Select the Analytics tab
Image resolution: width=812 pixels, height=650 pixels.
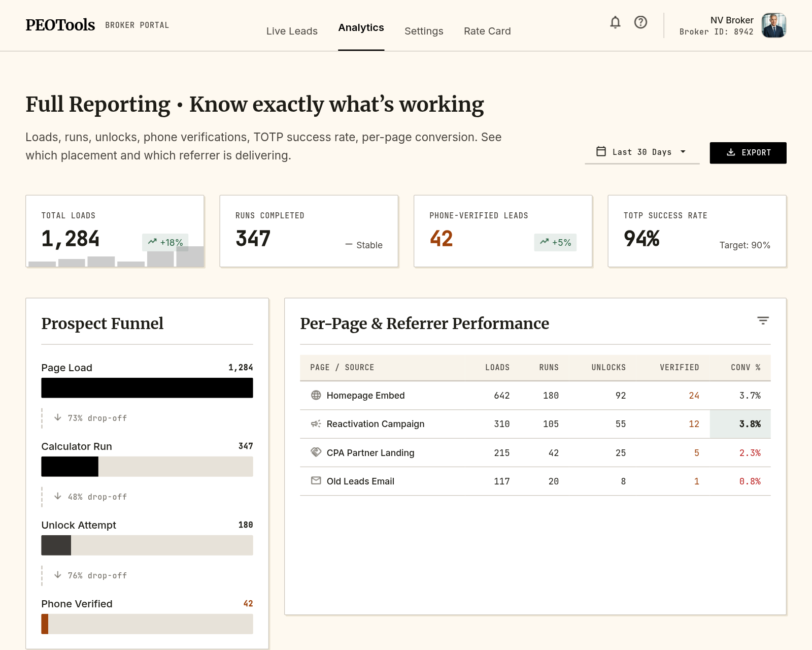pyautogui.click(x=361, y=27)
